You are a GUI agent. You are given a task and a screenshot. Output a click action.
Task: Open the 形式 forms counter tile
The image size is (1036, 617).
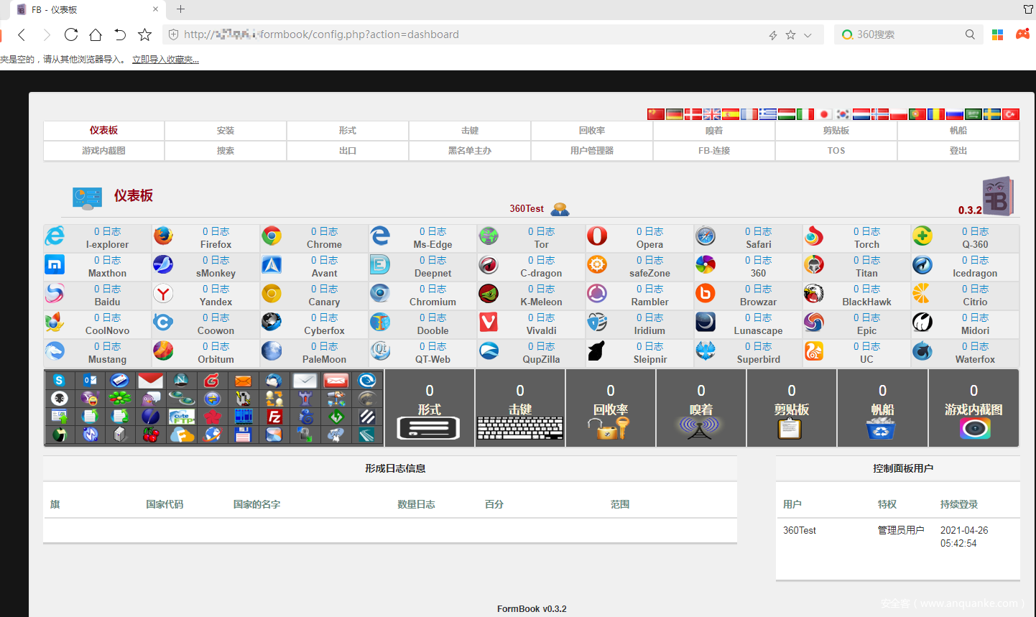tap(430, 408)
